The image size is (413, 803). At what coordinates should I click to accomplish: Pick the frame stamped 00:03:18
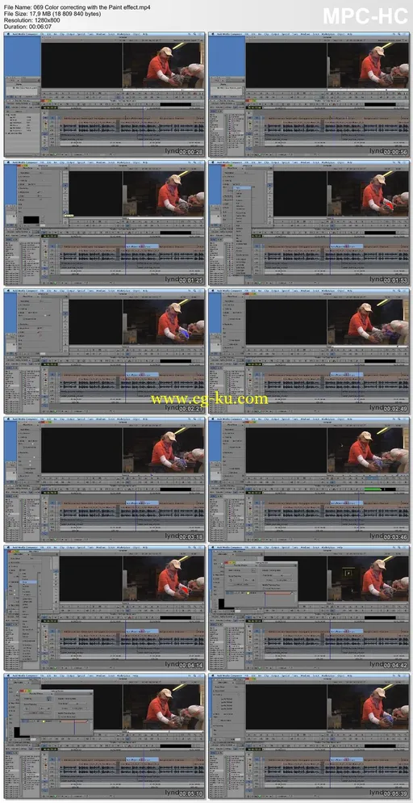pyautogui.click(x=104, y=480)
